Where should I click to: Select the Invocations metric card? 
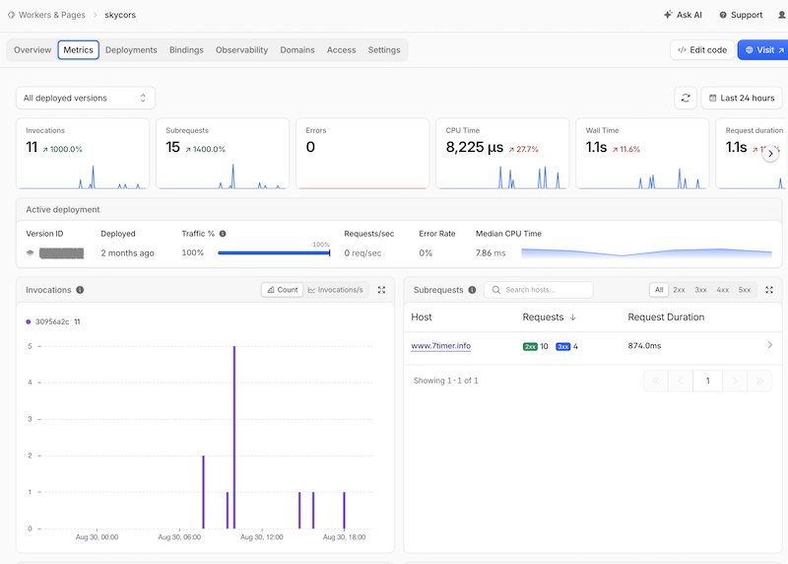(83, 154)
